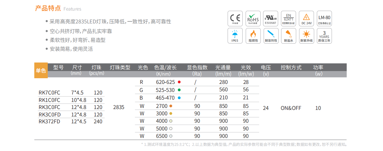
Task: Select the orange 单色 tab label
Action: (41, 71)
